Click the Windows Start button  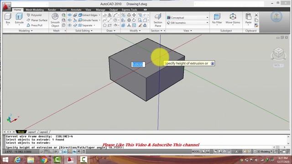pyautogui.click(x=5, y=160)
